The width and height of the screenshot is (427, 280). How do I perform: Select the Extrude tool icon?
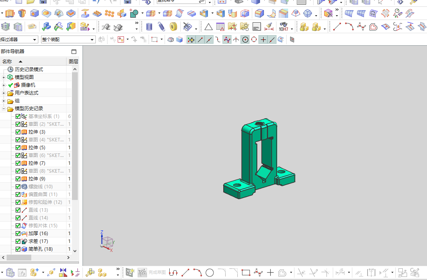click(10, 13)
